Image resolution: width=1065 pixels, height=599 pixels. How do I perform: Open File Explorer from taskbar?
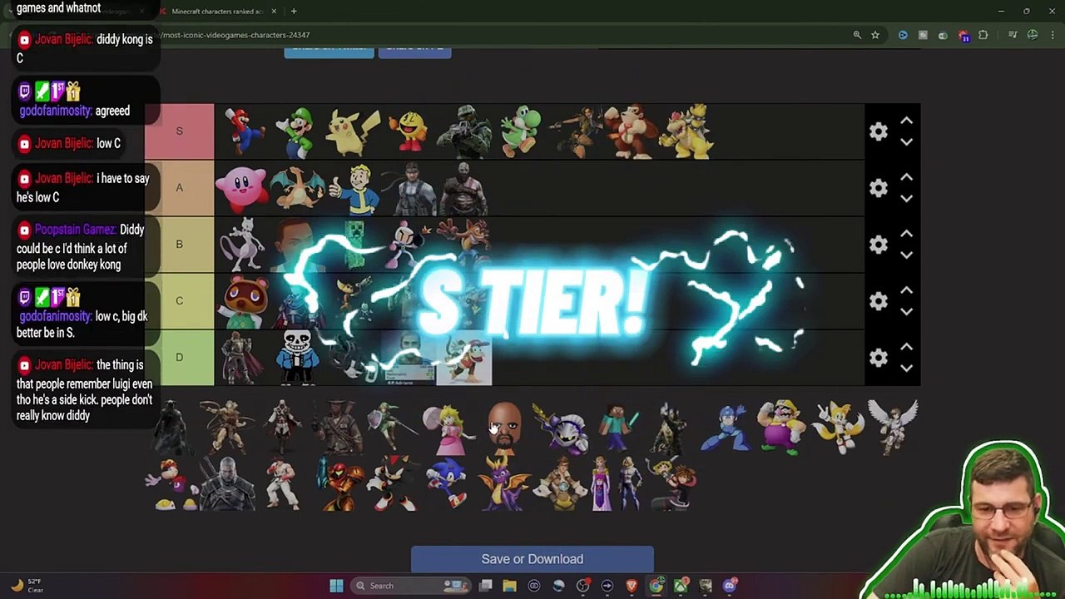click(x=509, y=586)
